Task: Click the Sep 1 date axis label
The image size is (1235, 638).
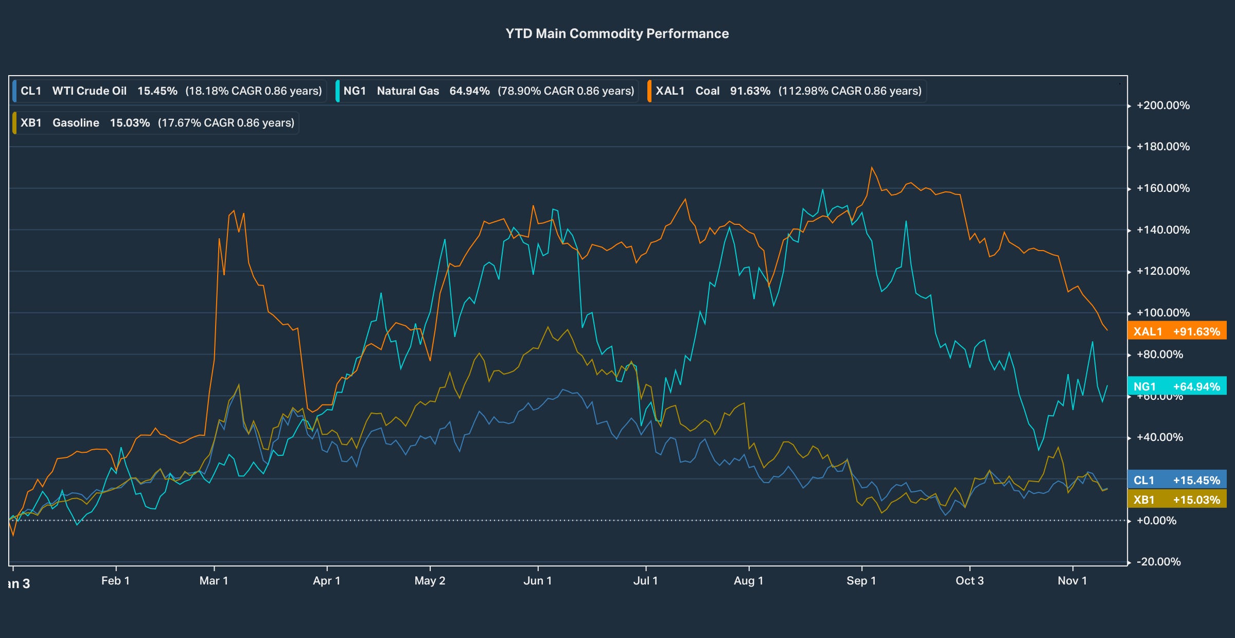Action: (x=861, y=581)
